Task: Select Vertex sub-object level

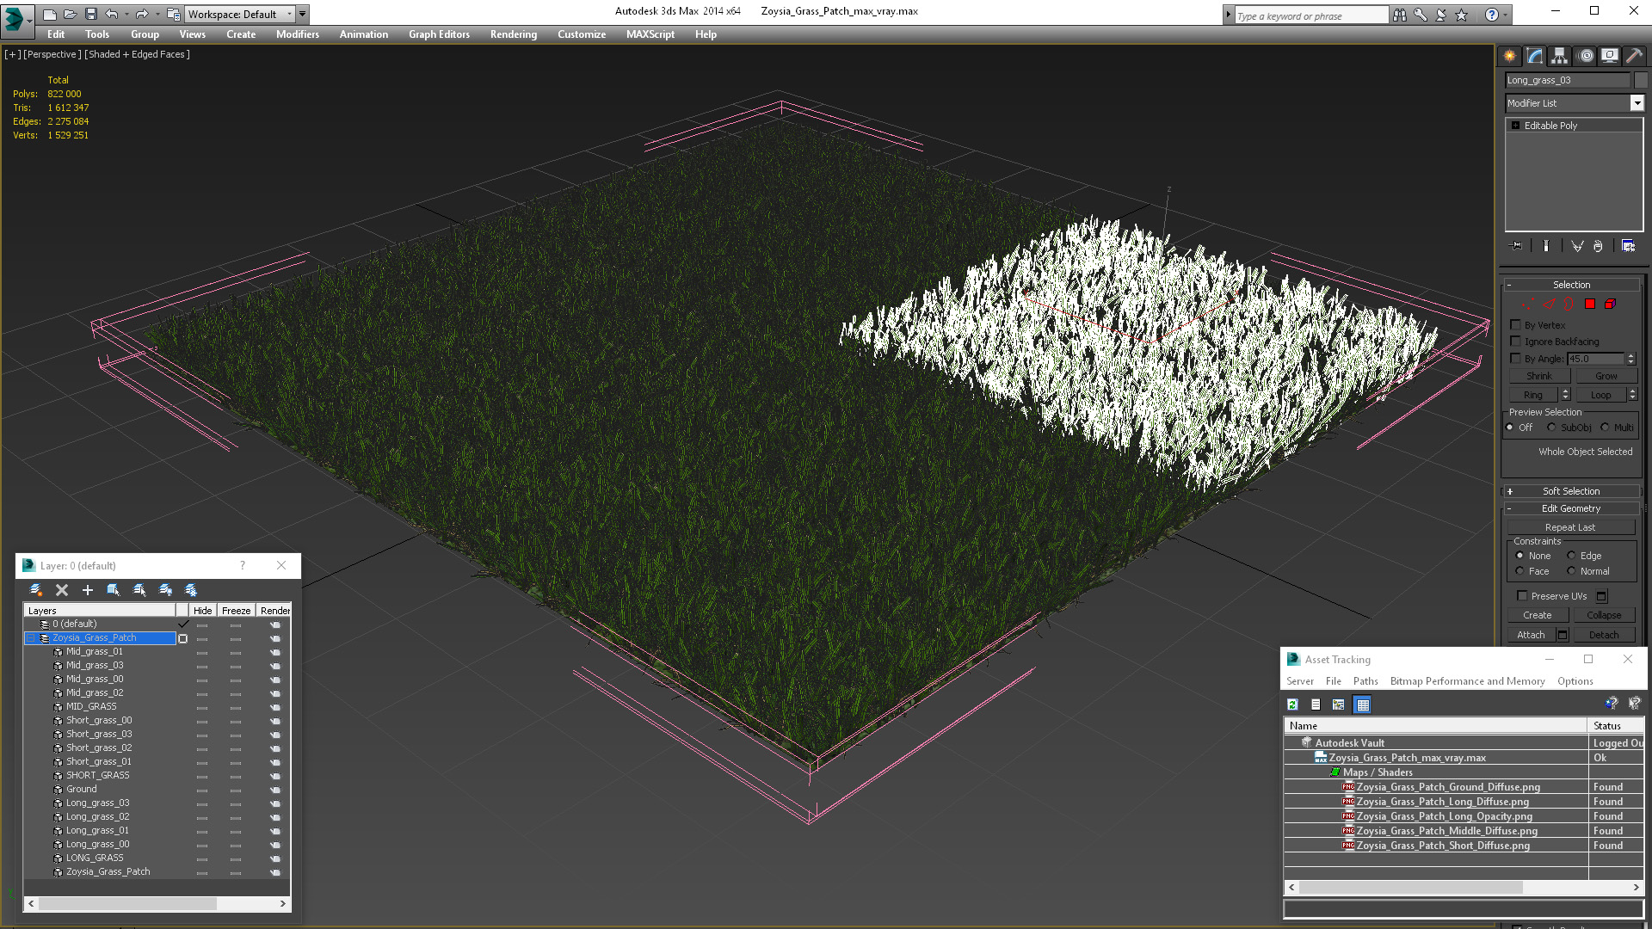Action: [x=1527, y=305]
